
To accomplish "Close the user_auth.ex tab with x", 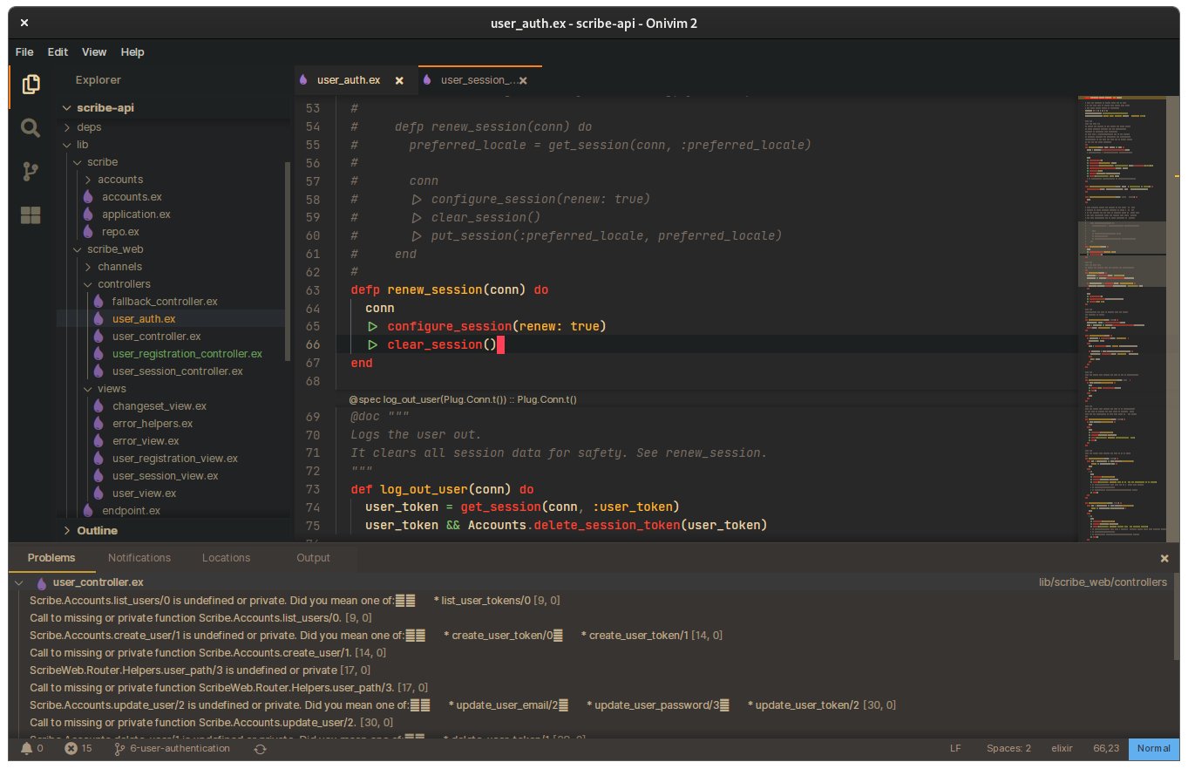I will click(x=399, y=80).
